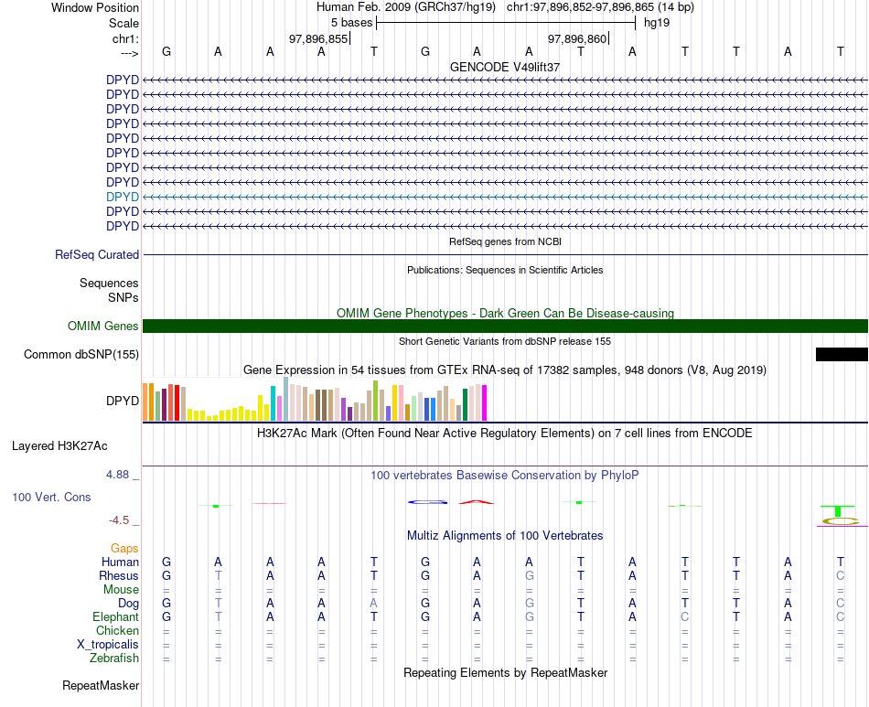Click the 100 Vert. Cons label
Viewport: 869px width, 707px height.
(51, 497)
